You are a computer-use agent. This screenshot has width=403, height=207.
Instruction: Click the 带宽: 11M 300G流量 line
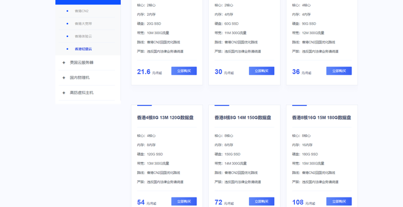pos(231,33)
